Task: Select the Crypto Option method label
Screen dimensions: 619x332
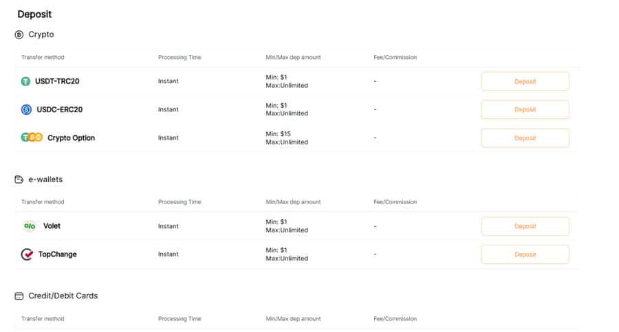Action: click(71, 137)
